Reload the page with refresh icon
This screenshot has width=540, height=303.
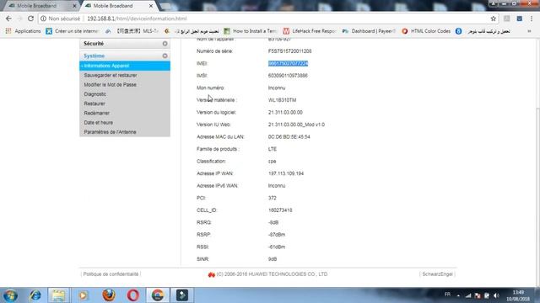[30, 19]
